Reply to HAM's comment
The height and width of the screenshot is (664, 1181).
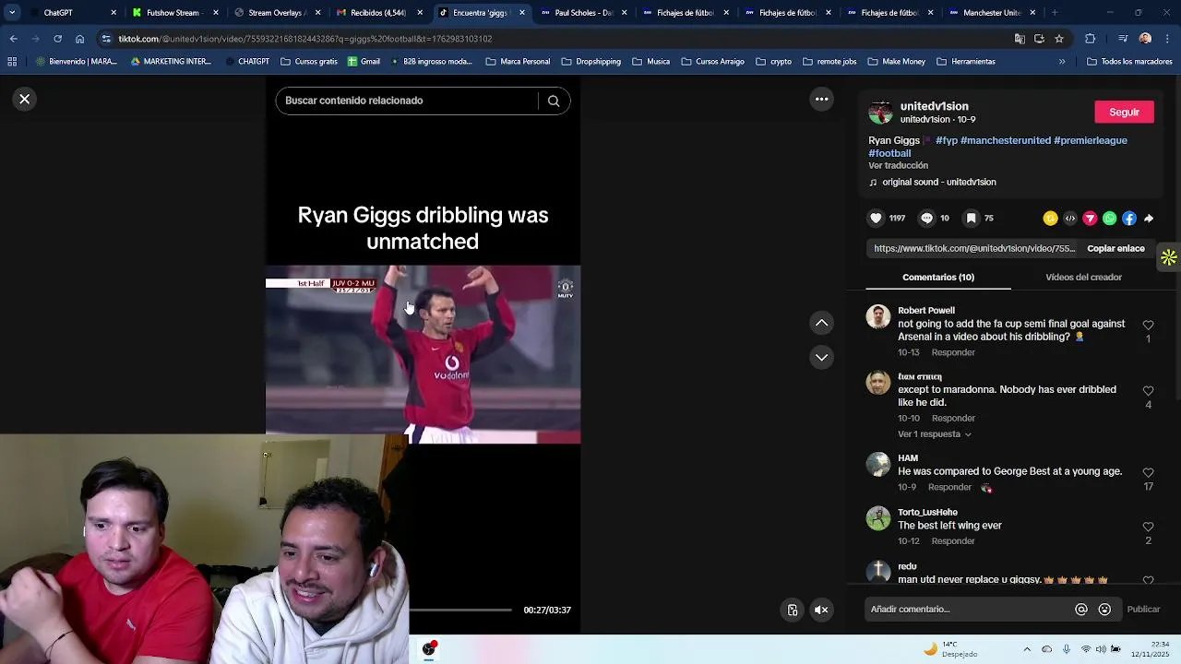click(x=949, y=487)
